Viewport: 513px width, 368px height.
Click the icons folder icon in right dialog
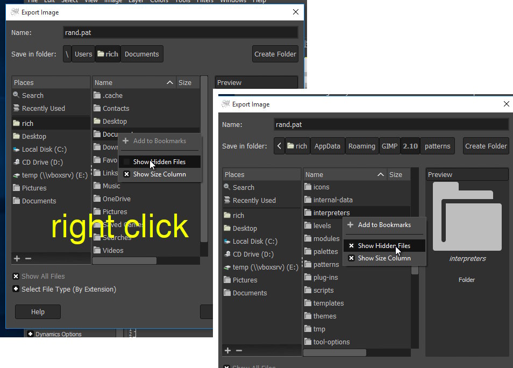tap(308, 187)
